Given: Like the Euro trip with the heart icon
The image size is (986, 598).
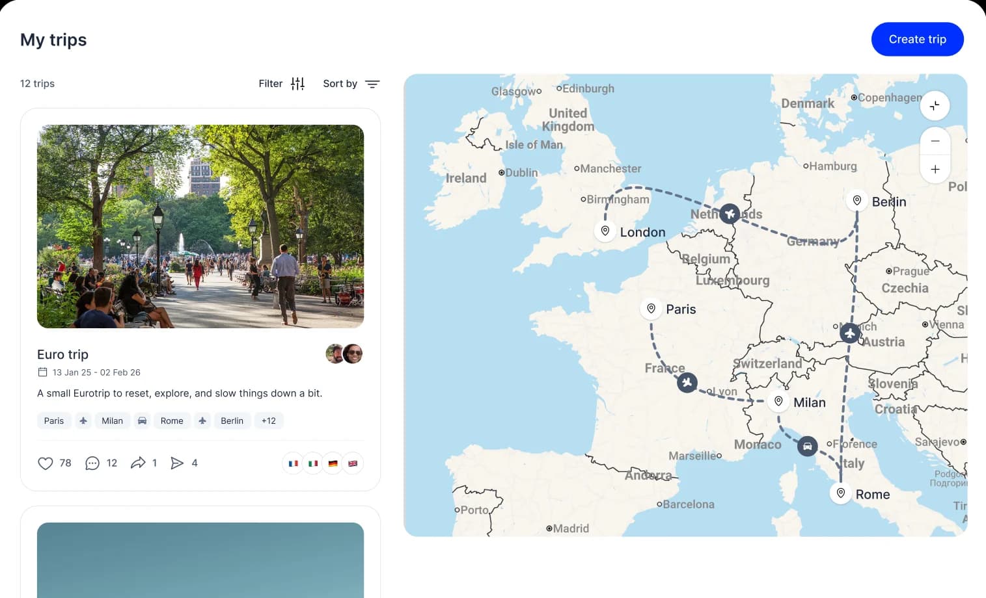Looking at the screenshot, I should (45, 463).
